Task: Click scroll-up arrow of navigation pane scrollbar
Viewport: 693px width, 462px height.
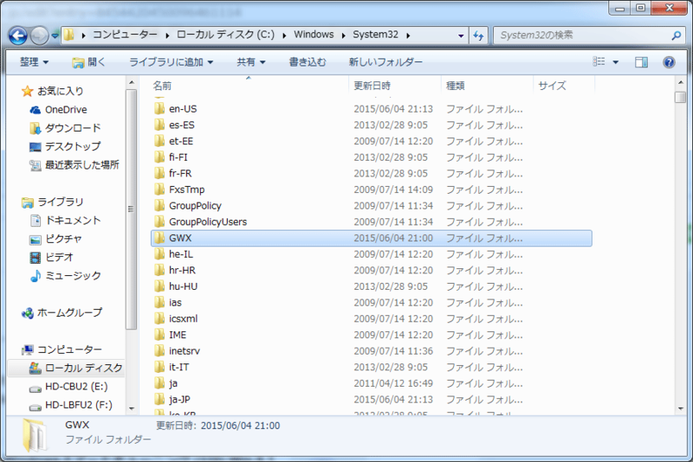Action: [x=132, y=82]
